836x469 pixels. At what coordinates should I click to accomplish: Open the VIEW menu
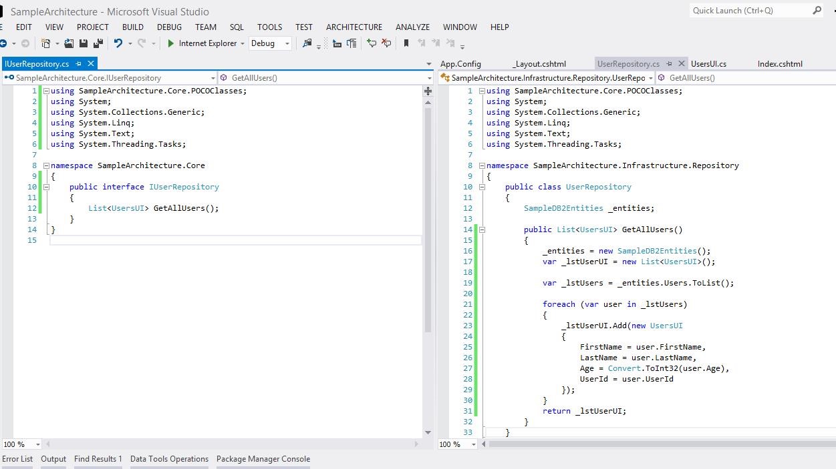coord(54,27)
